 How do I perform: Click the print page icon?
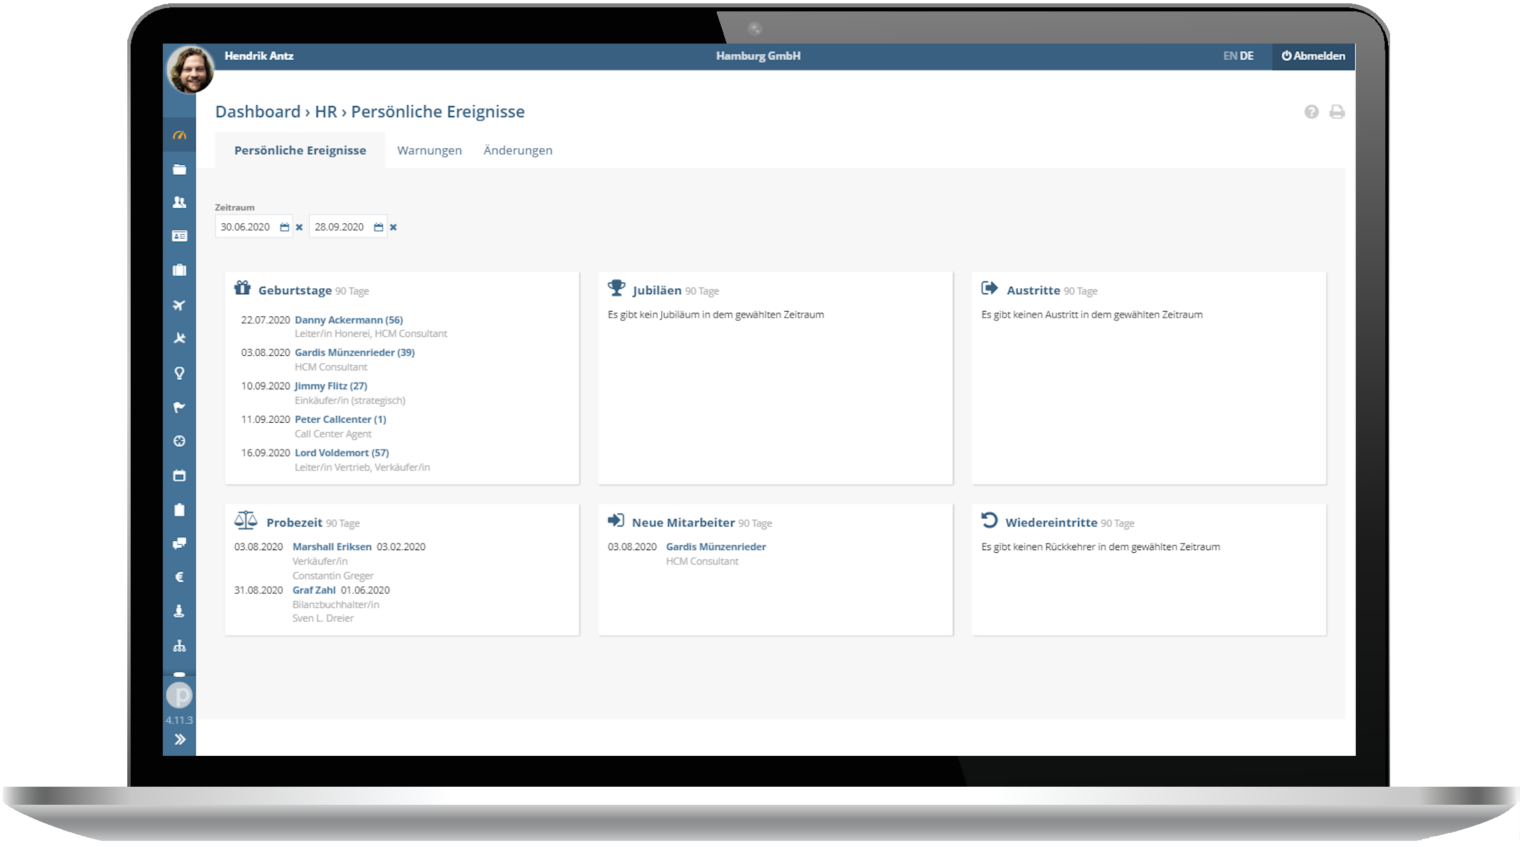point(1336,112)
